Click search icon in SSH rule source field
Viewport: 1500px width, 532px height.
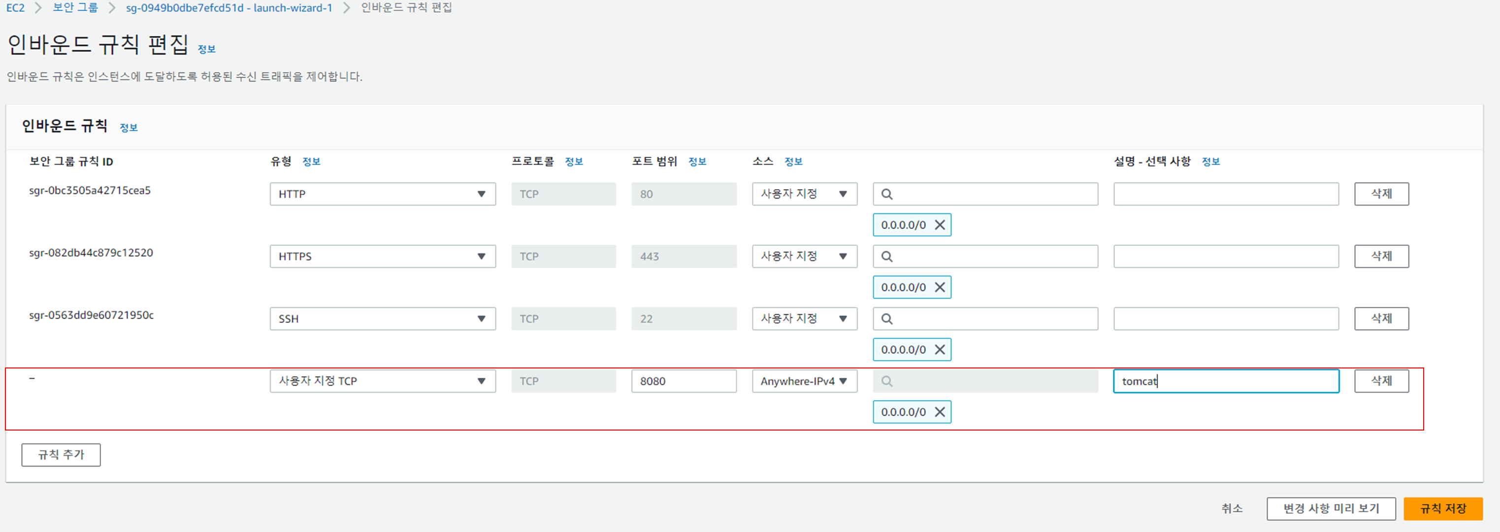point(886,319)
